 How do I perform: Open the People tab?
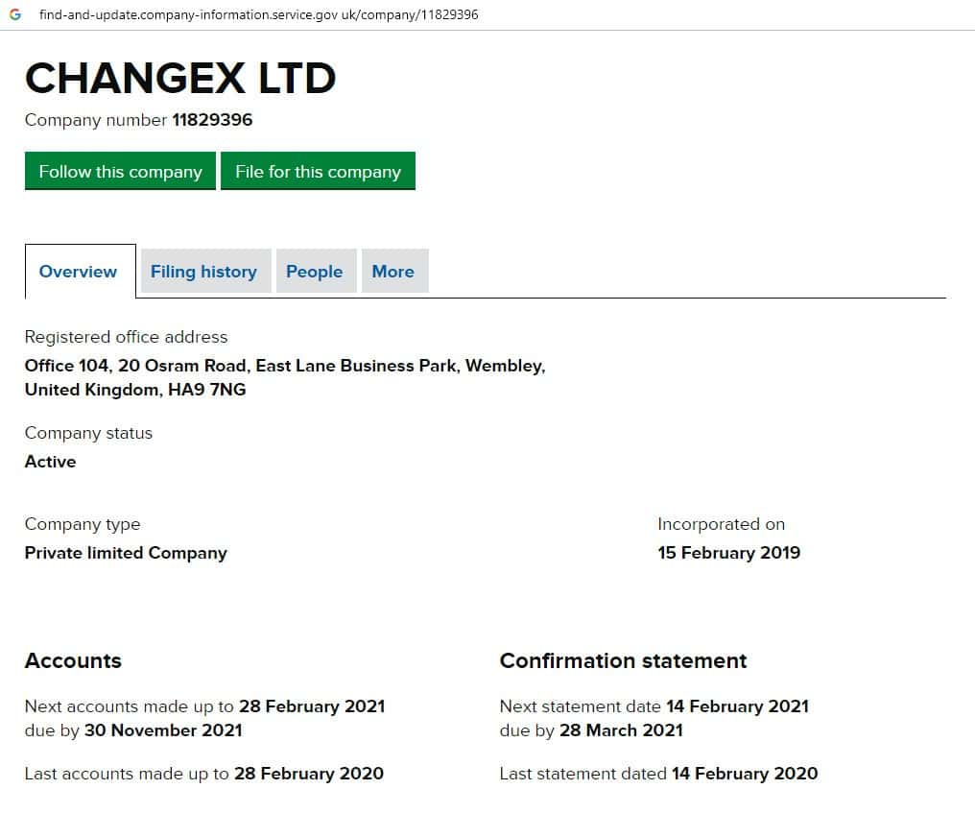(314, 272)
